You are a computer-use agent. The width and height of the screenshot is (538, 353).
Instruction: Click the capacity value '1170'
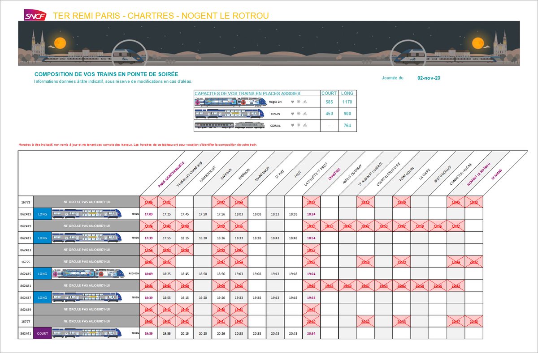347,102
